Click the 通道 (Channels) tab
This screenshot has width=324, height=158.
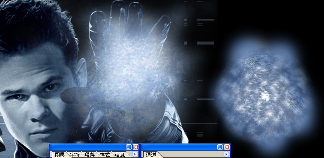pyautogui.click(x=151, y=155)
